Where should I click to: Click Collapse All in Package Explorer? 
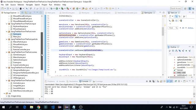point(23,13)
